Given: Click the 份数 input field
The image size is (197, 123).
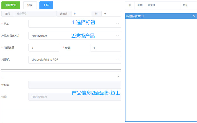Looking at the screenshot, I should [x=106, y=48].
